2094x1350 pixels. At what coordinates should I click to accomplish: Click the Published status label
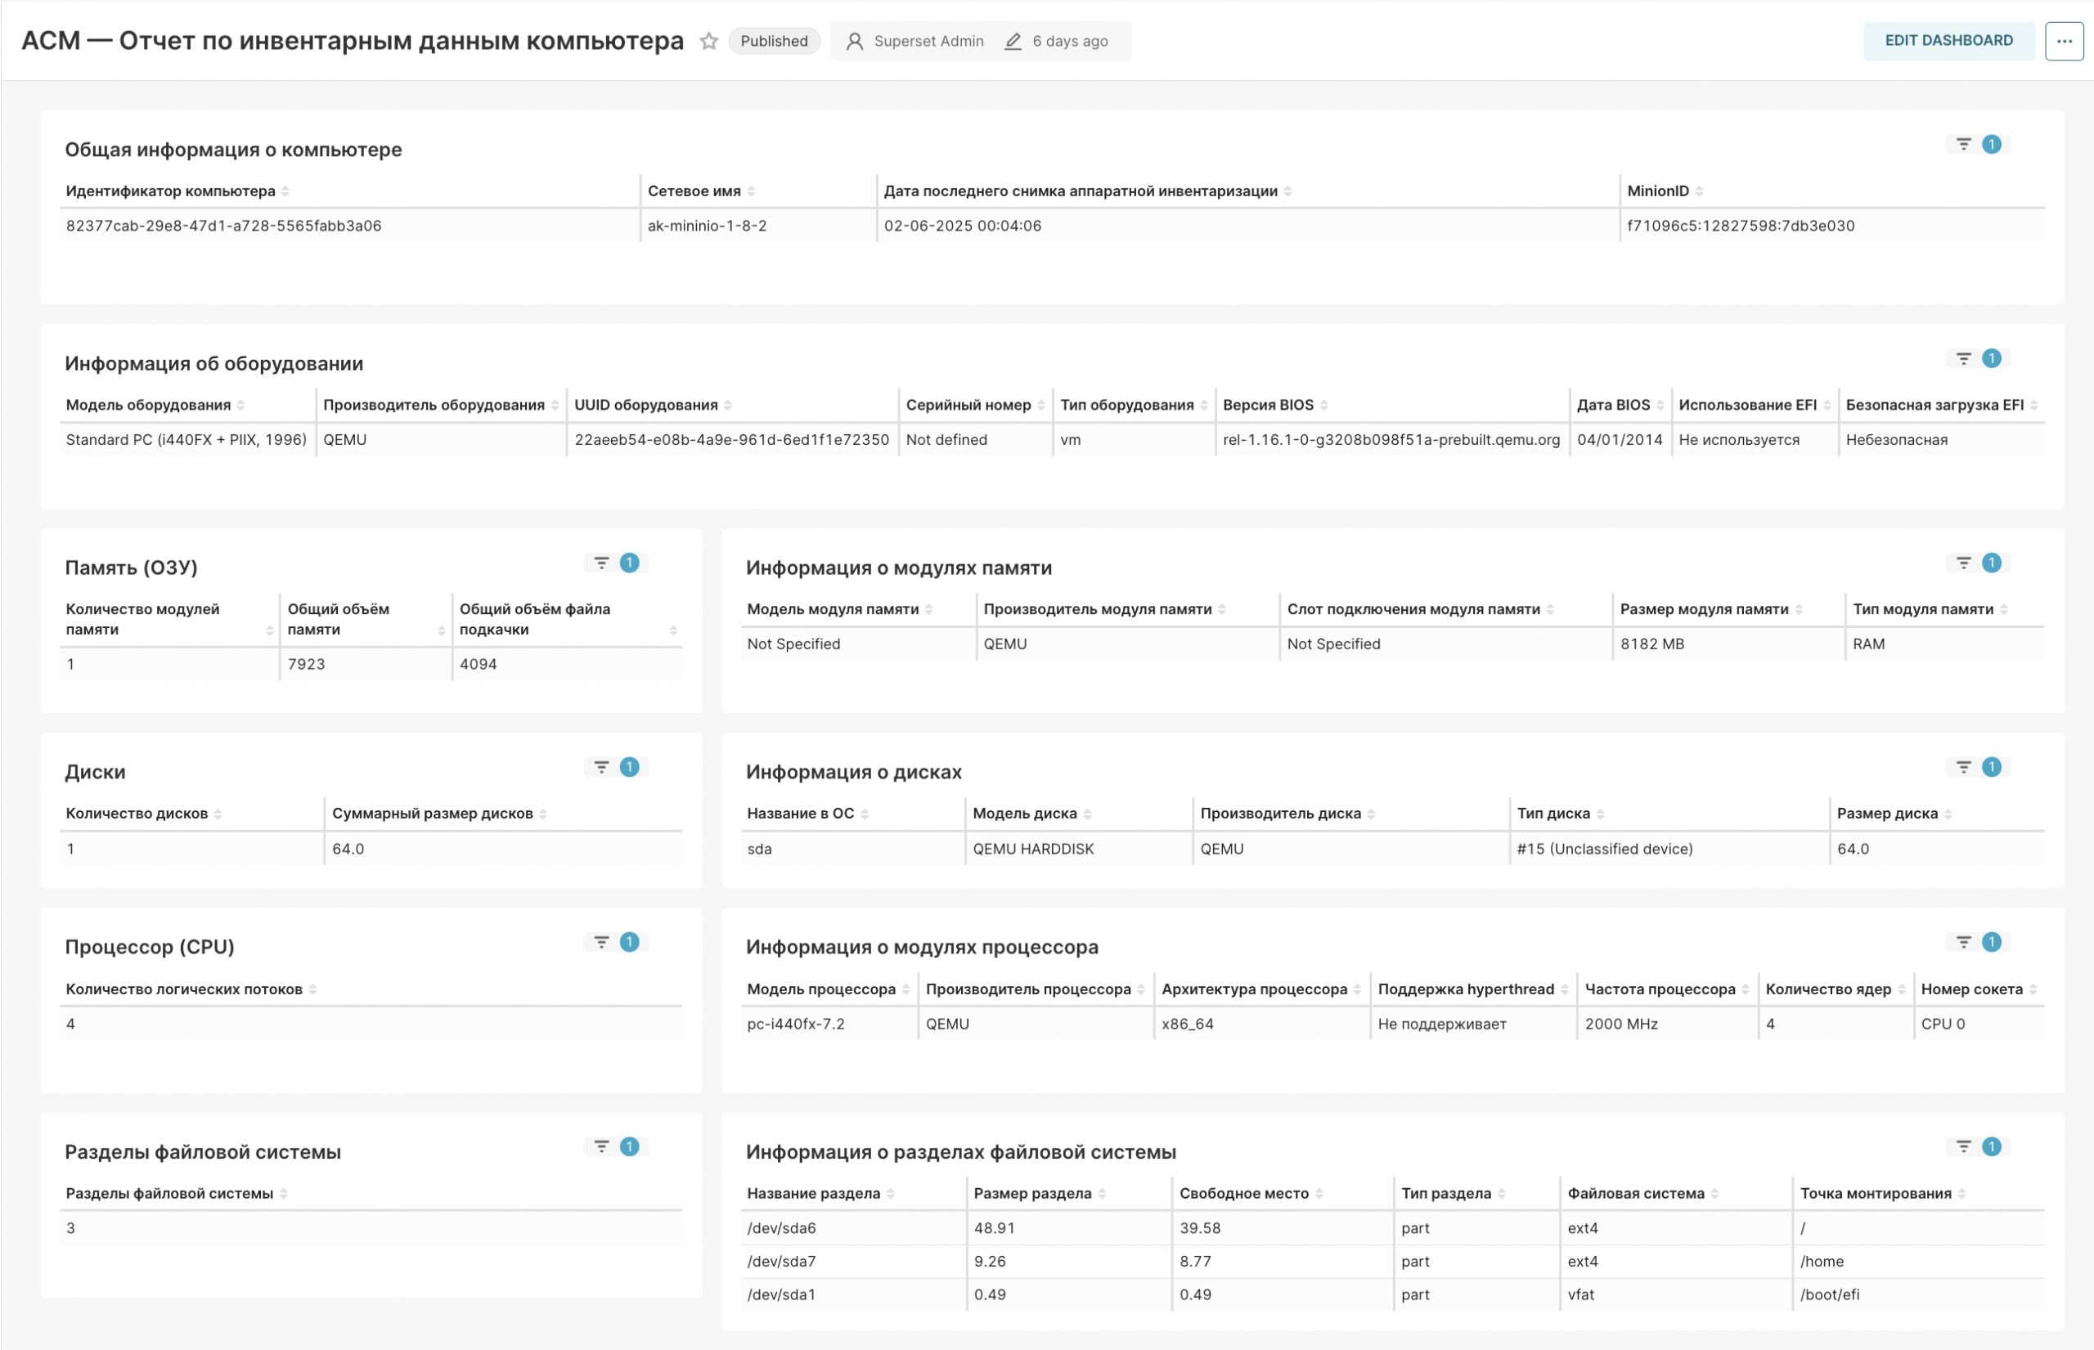(774, 41)
